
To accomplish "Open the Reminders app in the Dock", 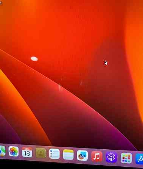I will [54, 154].
